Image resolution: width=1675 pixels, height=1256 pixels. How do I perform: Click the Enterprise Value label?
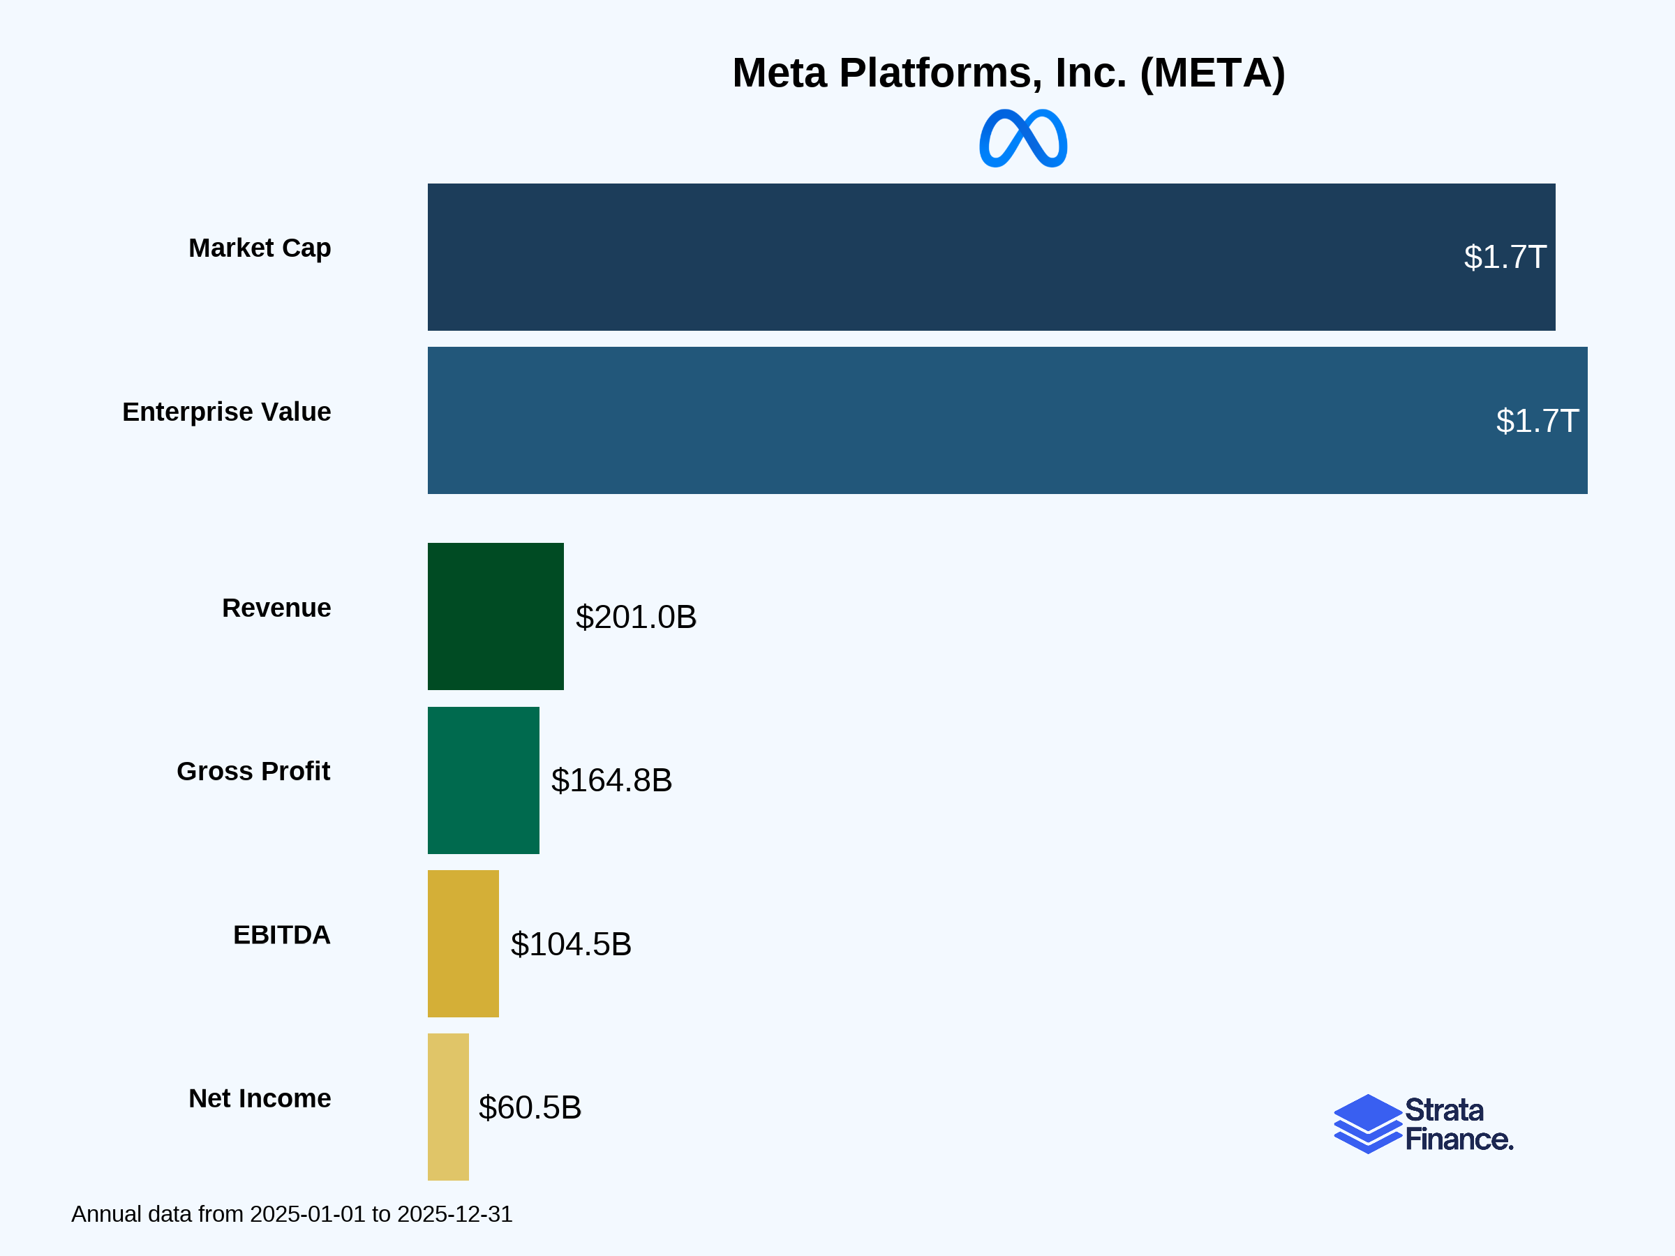click(x=226, y=412)
